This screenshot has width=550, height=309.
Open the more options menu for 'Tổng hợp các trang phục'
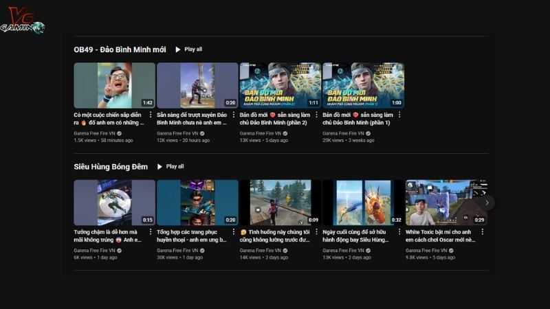click(x=234, y=231)
